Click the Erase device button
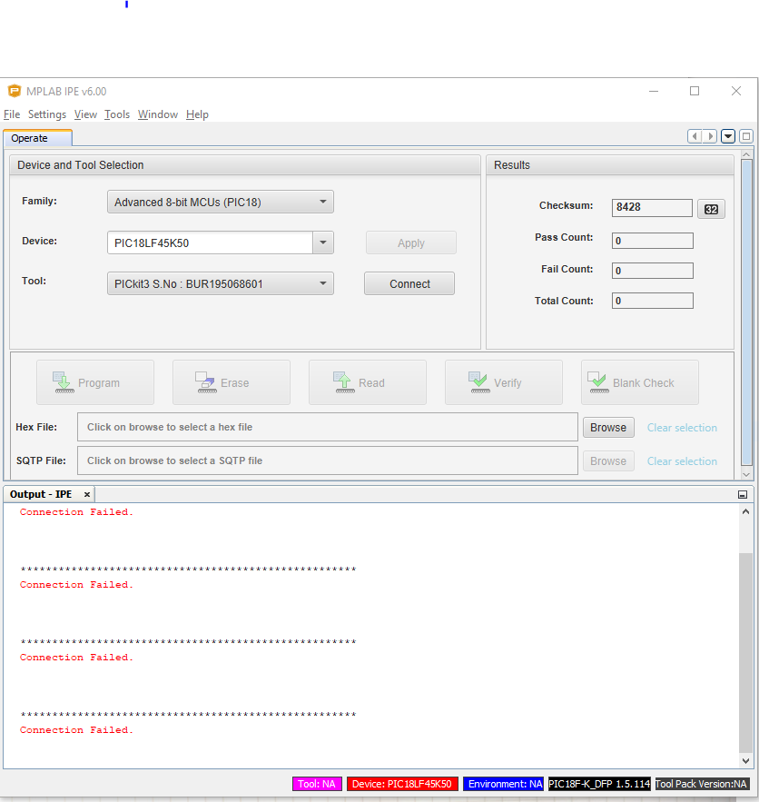Viewport: 759px width, 802px height. coord(232,382)
